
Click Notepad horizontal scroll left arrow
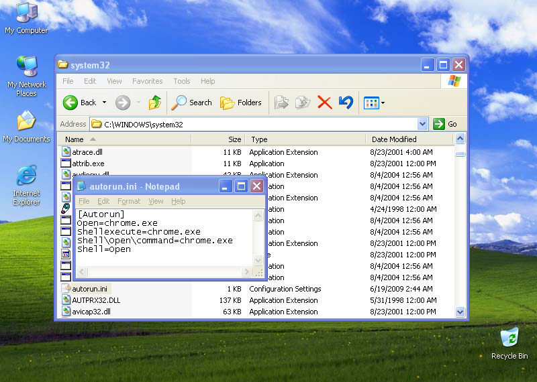(x=82, y=272)
